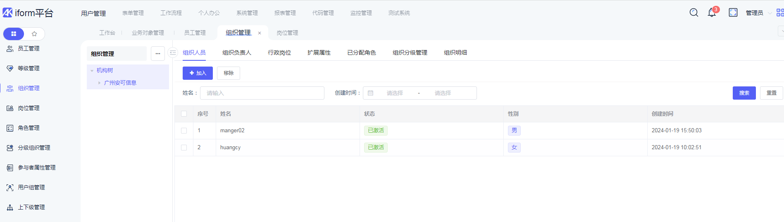Viewport: 784px width, 222px height.
Task: Switch to grid menu view icon
Action: (14, 34)
